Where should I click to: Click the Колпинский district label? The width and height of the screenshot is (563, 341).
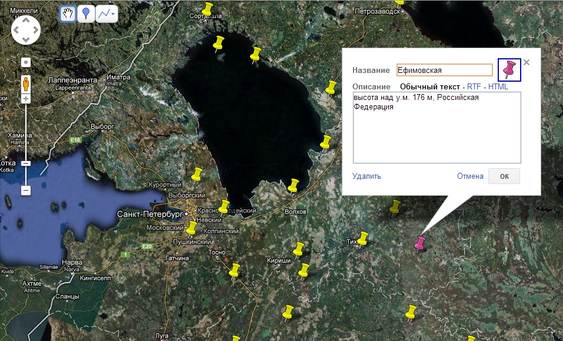coord(221,231)
